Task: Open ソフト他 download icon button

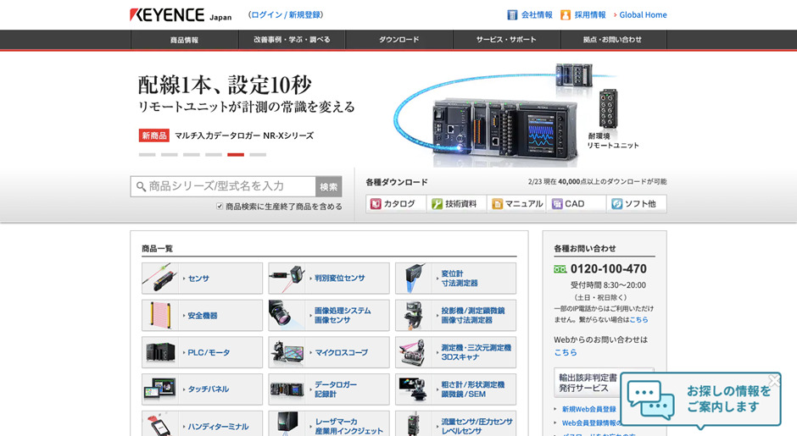Action: coord(637,203)
